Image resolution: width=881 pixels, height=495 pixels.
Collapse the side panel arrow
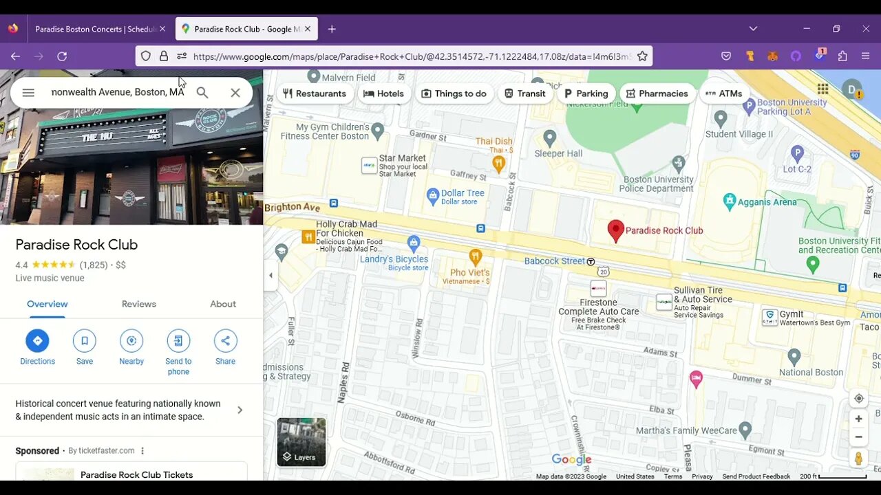tap(270, 276)
